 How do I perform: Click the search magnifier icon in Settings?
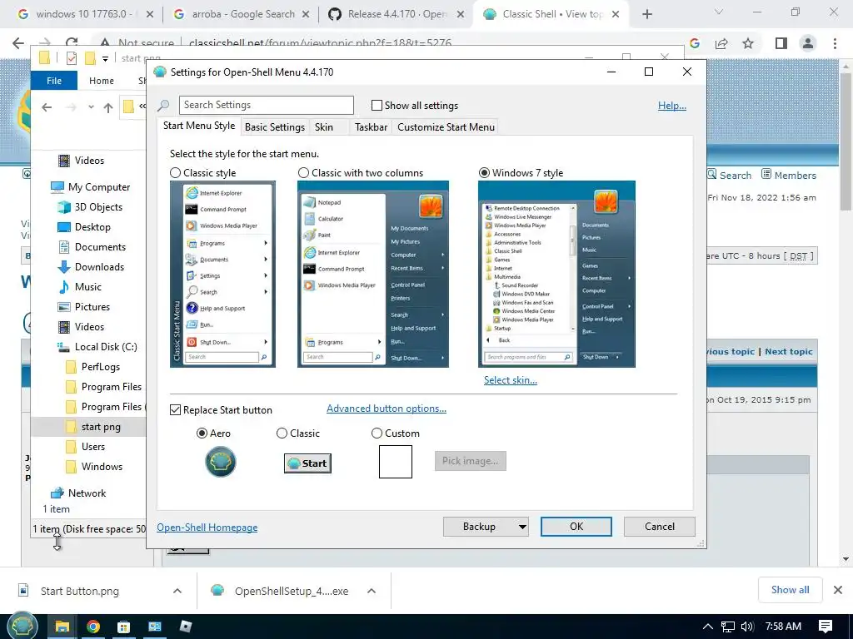(163, 106)
